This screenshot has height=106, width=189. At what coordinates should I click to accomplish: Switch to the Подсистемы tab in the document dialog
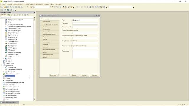50,21
